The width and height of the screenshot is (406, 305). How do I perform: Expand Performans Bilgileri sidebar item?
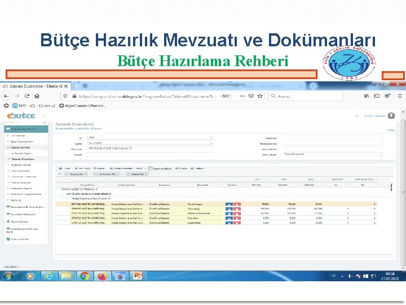[x=26, y=188]
